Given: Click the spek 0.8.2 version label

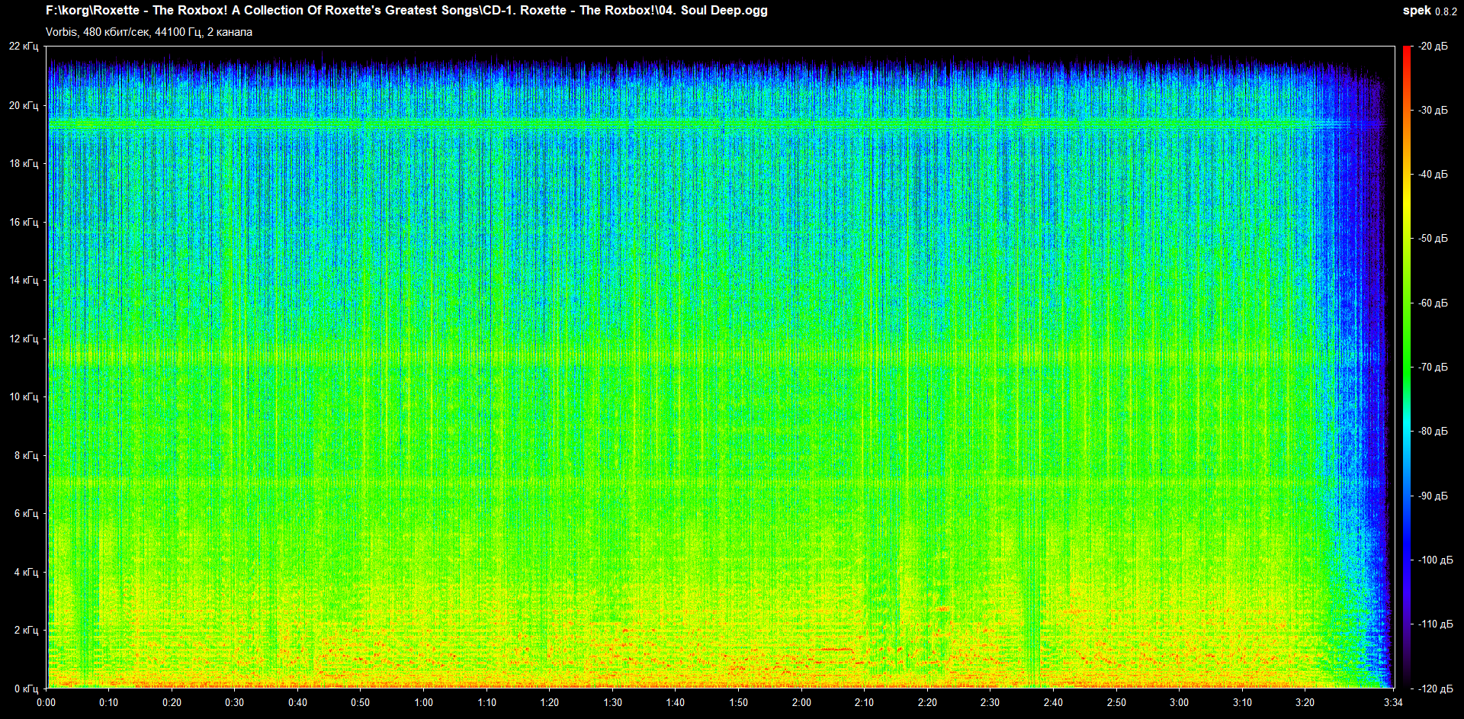Looking at the screenshot, I should [x=1429, y=11].
